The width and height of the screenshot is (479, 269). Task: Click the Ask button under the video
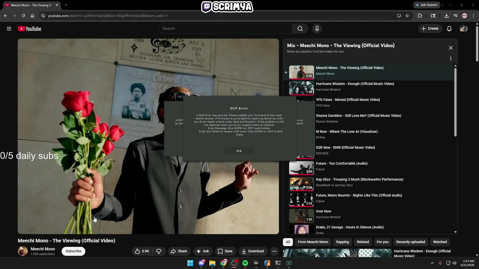coord(202,251)
